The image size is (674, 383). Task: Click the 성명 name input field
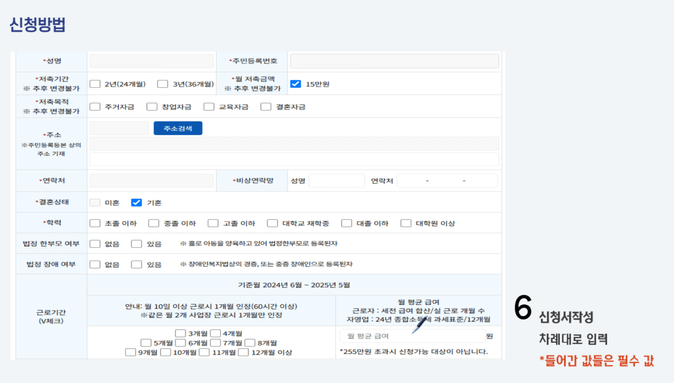tap(150, 61)
